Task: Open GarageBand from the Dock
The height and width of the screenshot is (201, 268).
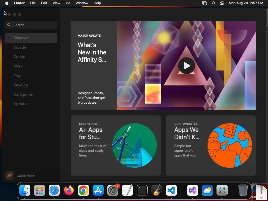Action: pyautogui.click(x=157, y=190)
